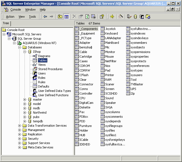This screenshot has height=162, width=182.
Task: Click the Up One Level toolbar icon
Action: 60,17
